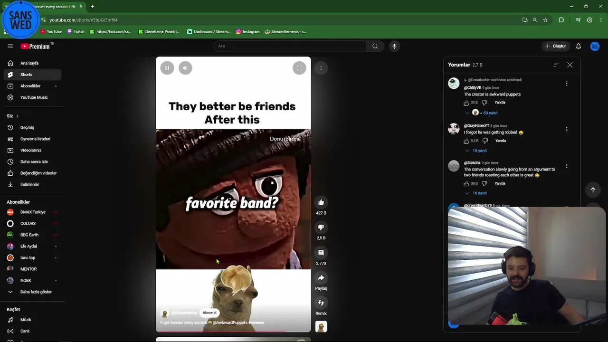Start voice search with microphone
The height and width of the screenshot is (342, 608).
394,46
